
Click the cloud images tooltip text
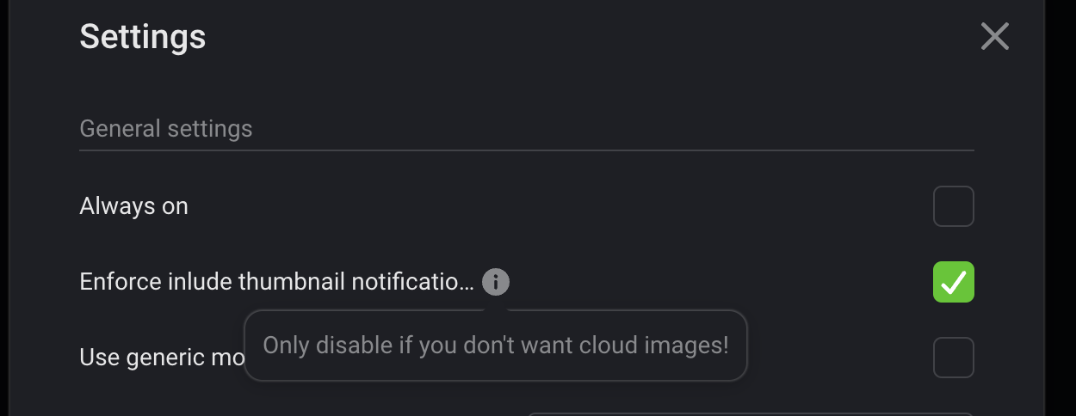[495, 346]
